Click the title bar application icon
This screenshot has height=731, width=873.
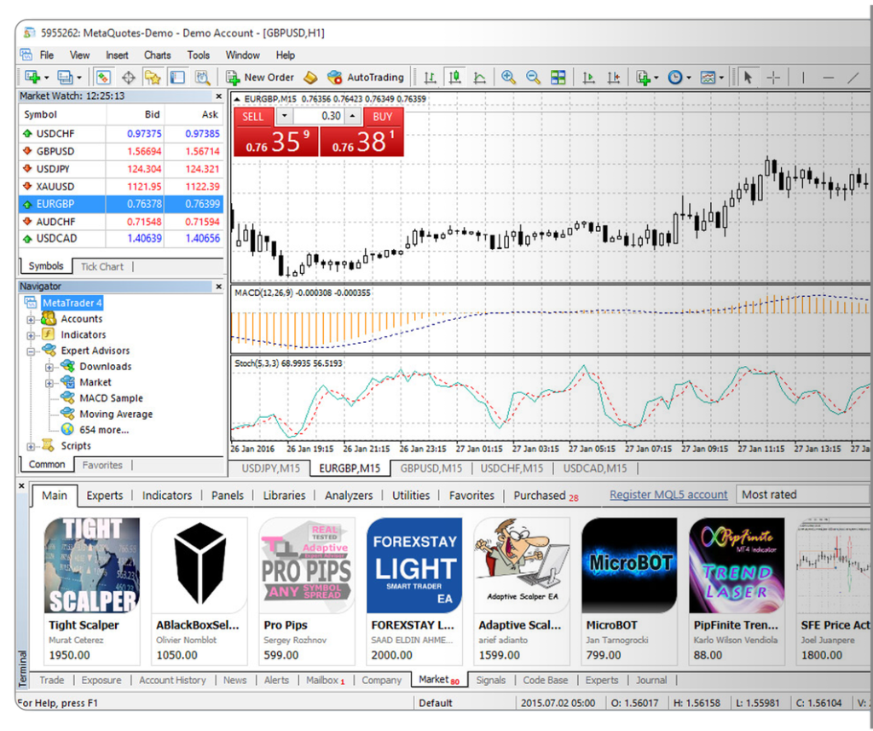click(30, 33)
